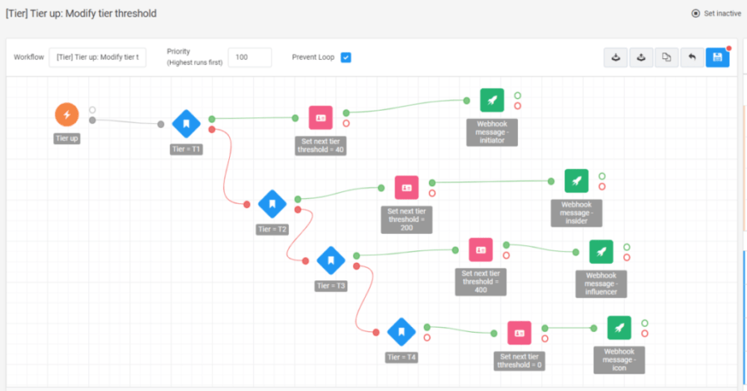This screenshot has height=391, width=747.
Task: Uncheck the Prevent Loop checkbox
Action: 346,57
